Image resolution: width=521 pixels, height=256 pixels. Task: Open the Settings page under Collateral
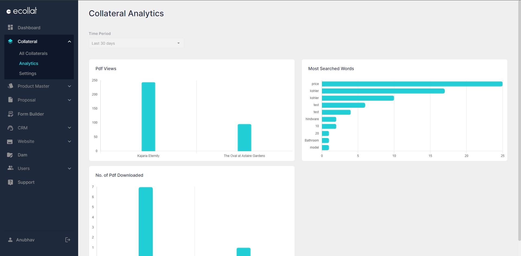click(x=27, y=73)
